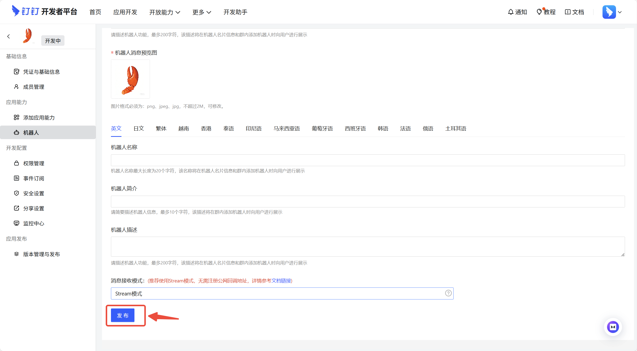Open tutorials via the lightbulb icon
The image size is (637, 351).
pos(539,12)
